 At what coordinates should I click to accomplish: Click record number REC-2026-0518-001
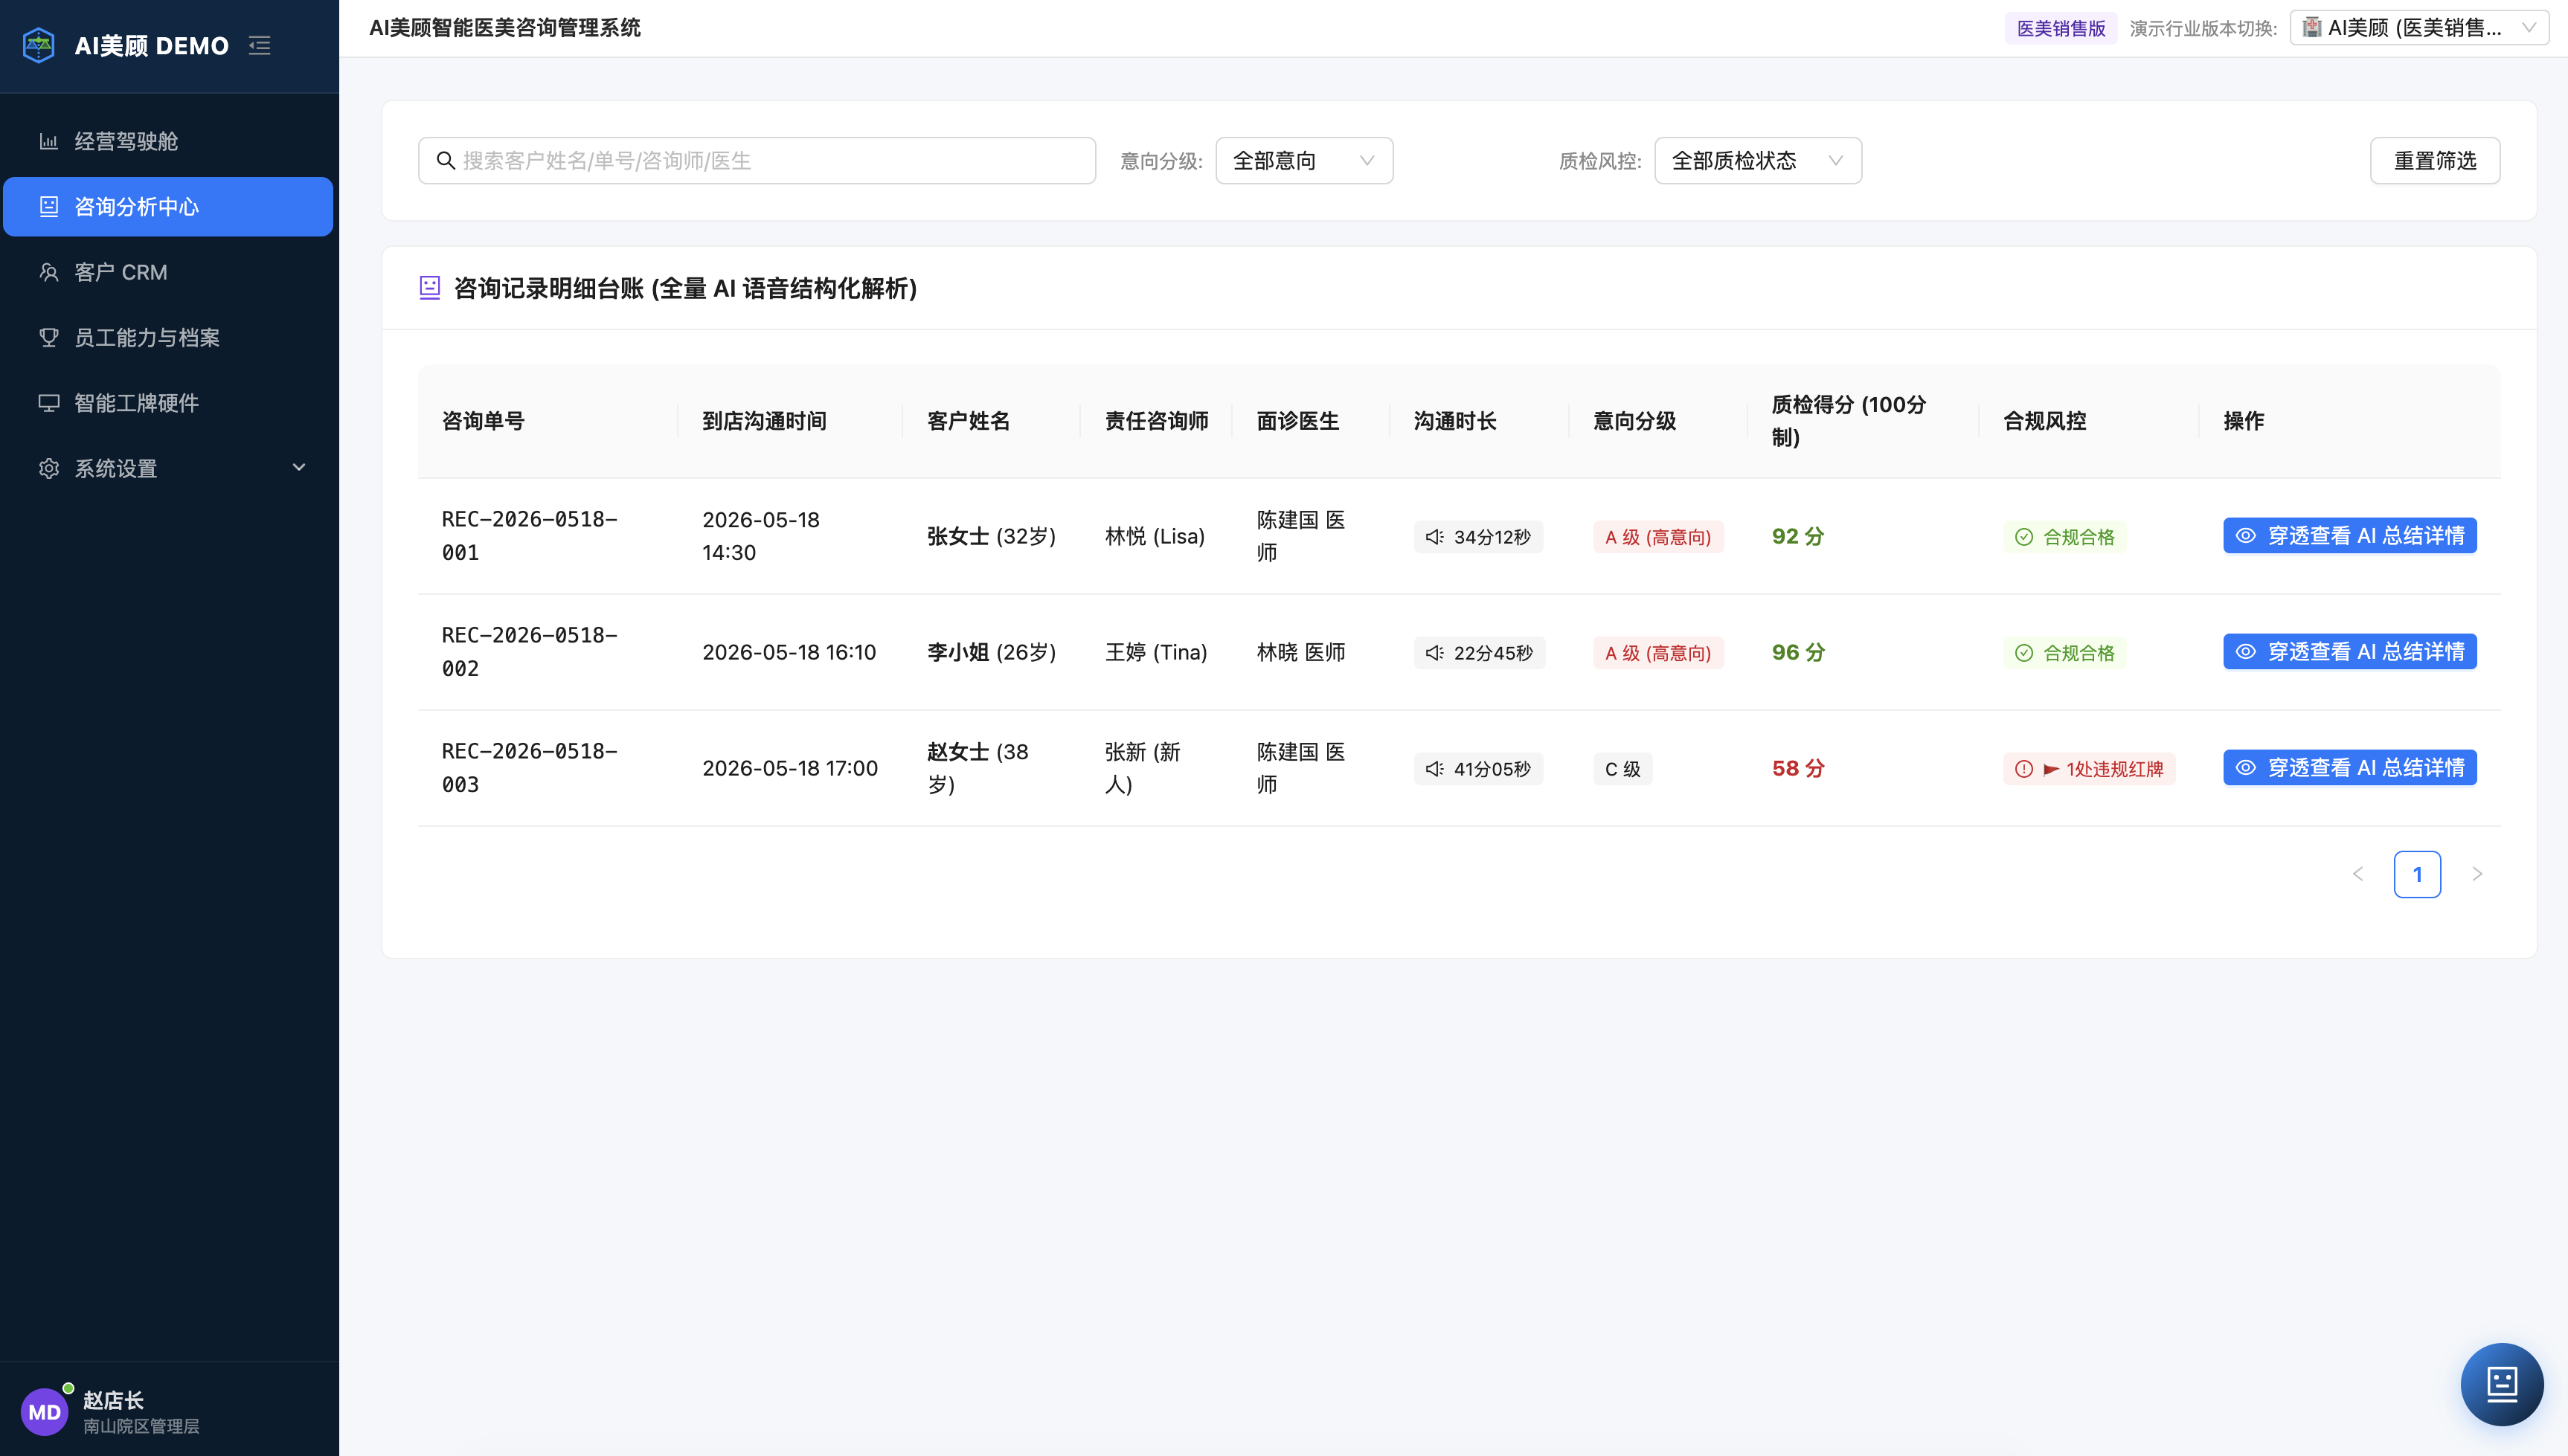[529, 536]
